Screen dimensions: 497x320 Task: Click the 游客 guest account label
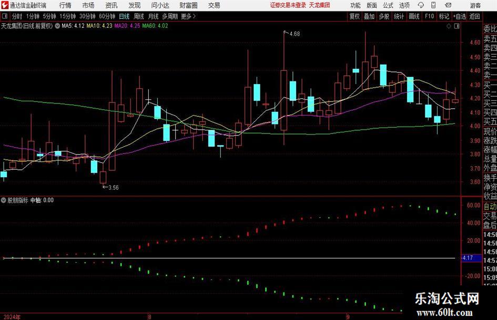pyautogui.click(x=475, y=5)
